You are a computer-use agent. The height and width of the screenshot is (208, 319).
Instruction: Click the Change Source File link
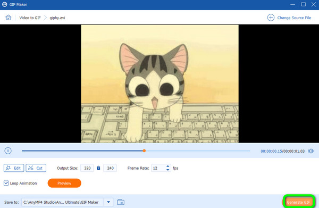click(x=294, y=18)
